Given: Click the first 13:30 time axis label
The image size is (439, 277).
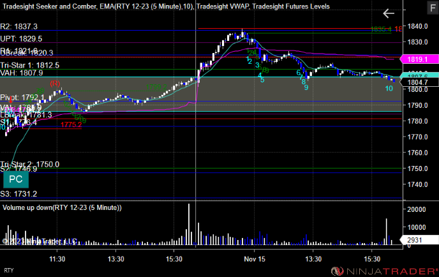Looking at the screenshot, I should 116,259.
